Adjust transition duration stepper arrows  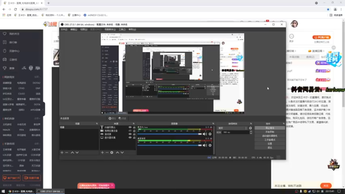(x=251, y=132)
